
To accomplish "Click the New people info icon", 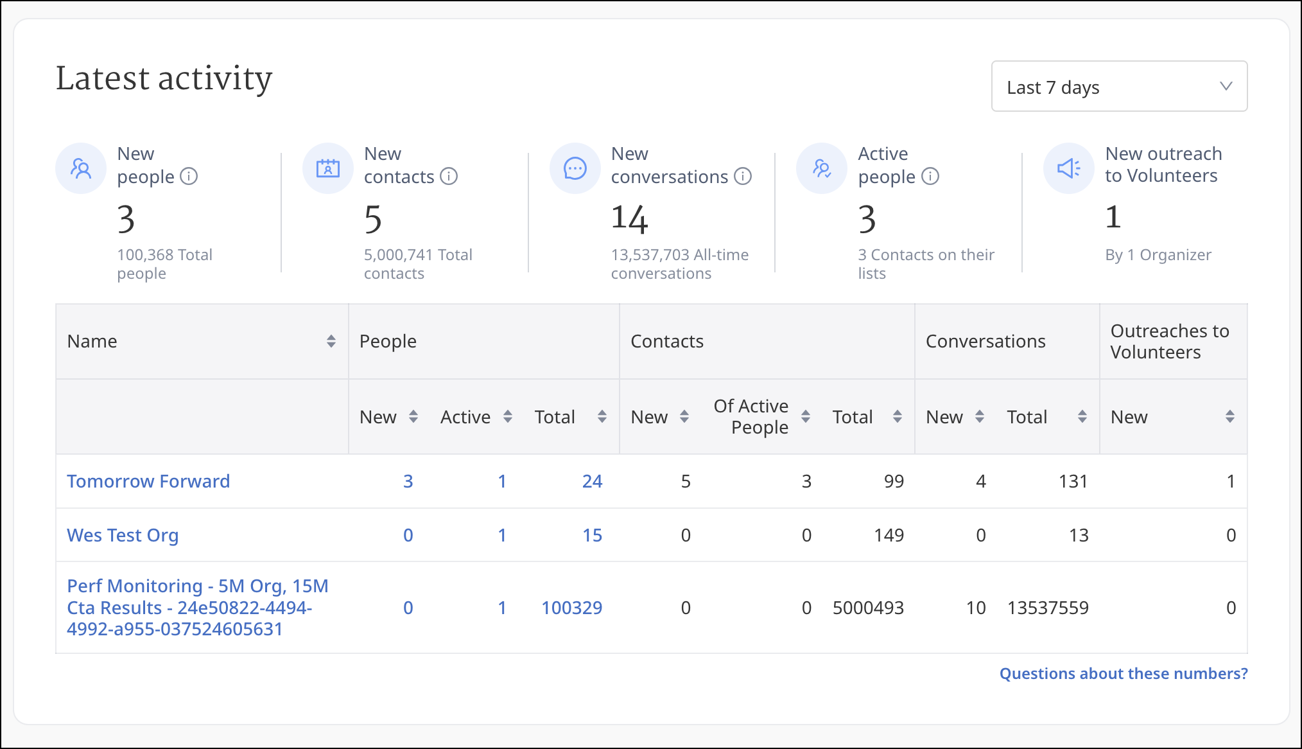I will click(189, 176).
